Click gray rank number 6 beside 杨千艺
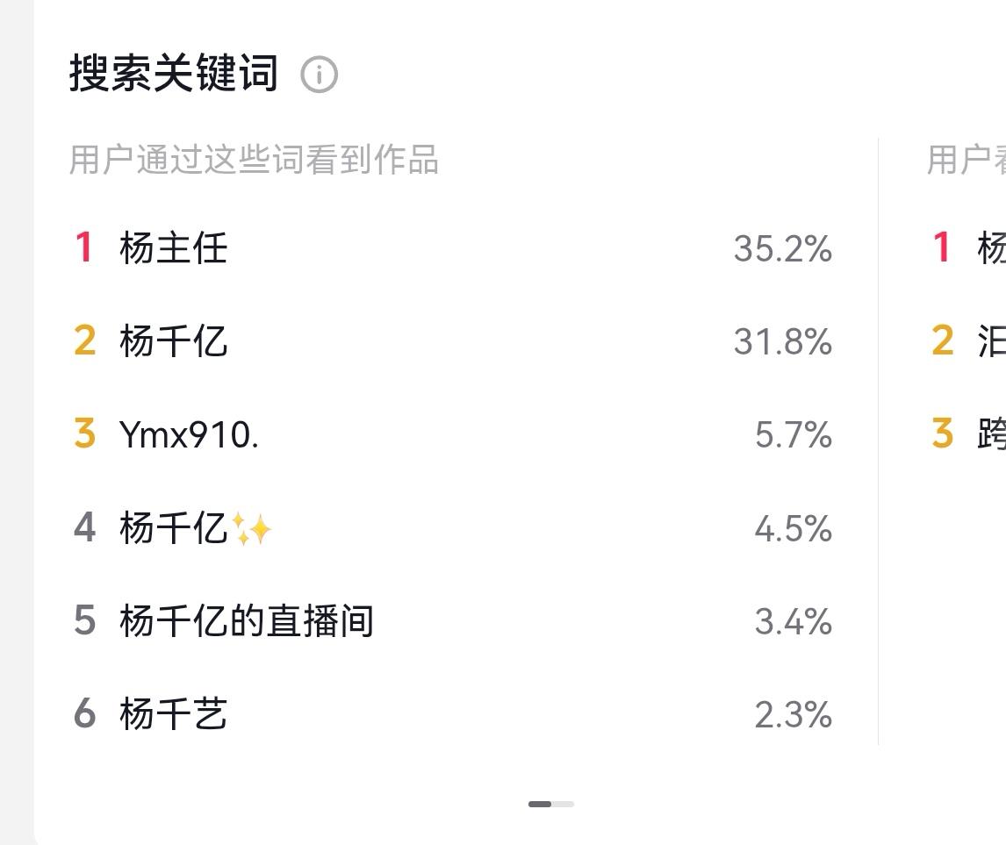The image size is (1006, 845). coord(84,713)
